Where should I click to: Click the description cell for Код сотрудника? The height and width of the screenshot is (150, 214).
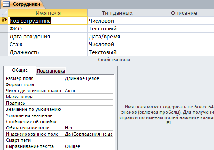[181, 21]
